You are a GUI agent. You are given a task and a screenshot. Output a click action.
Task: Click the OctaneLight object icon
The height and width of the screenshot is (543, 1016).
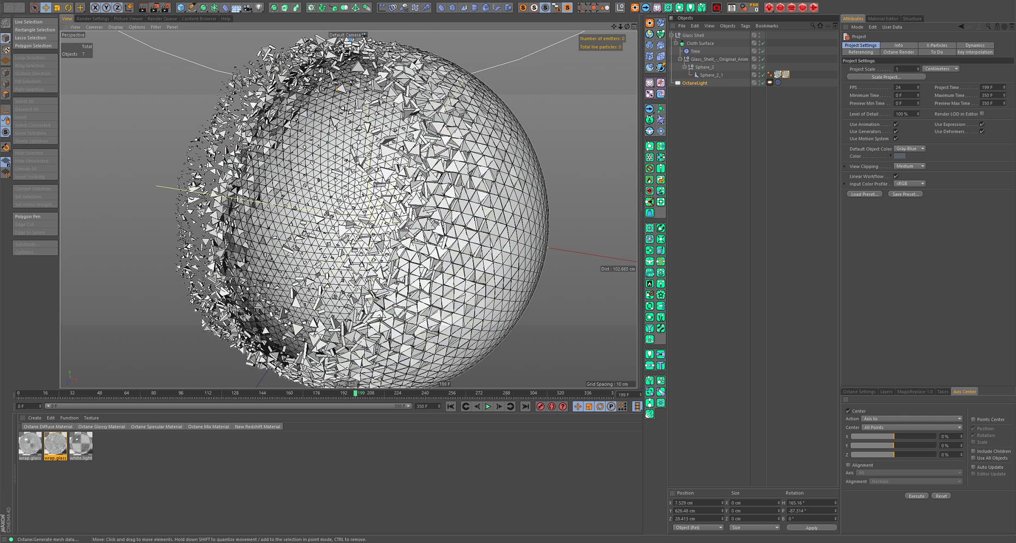click(678, 83)
